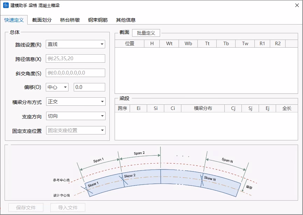The height and width of the screenshot is (215, 303).
Task: Select the 全长 column header
Action: point(287,108)
